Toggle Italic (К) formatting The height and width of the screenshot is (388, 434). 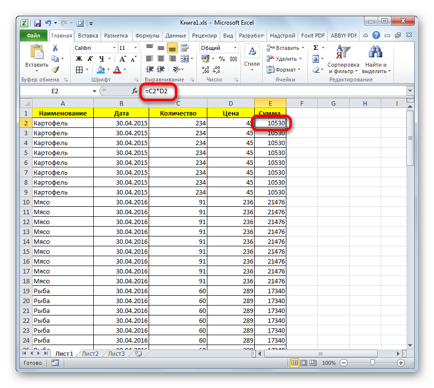coord(90,59)
